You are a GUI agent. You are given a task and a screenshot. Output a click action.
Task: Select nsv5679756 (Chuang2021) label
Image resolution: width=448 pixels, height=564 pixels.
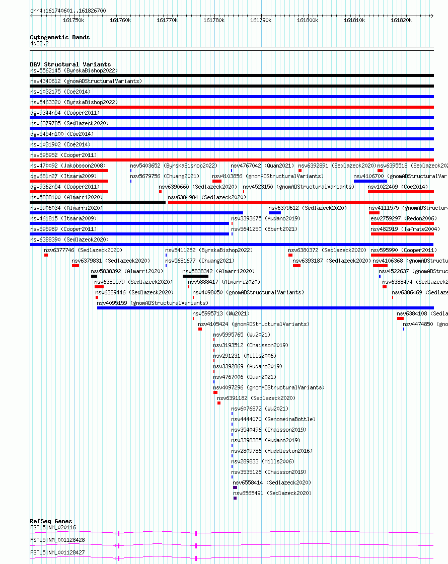[x=165, y=176]
